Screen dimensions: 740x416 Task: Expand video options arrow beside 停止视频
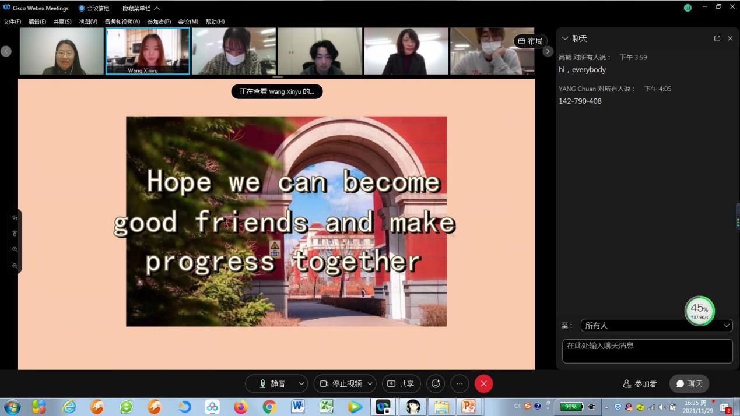(x=370, y=383)
